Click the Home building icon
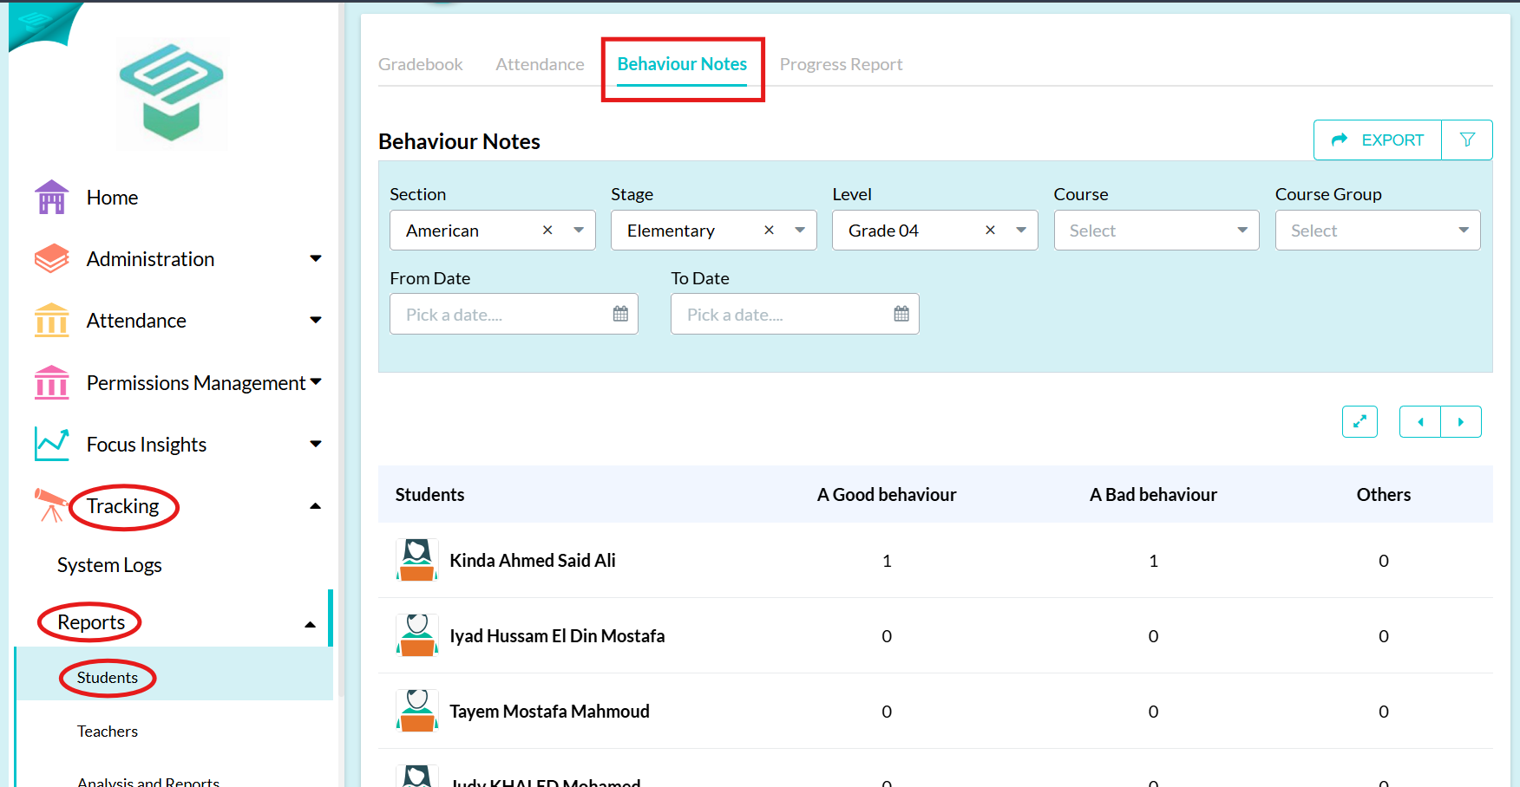The height and width of the screenshot is (787, 1520). (52, 198)
